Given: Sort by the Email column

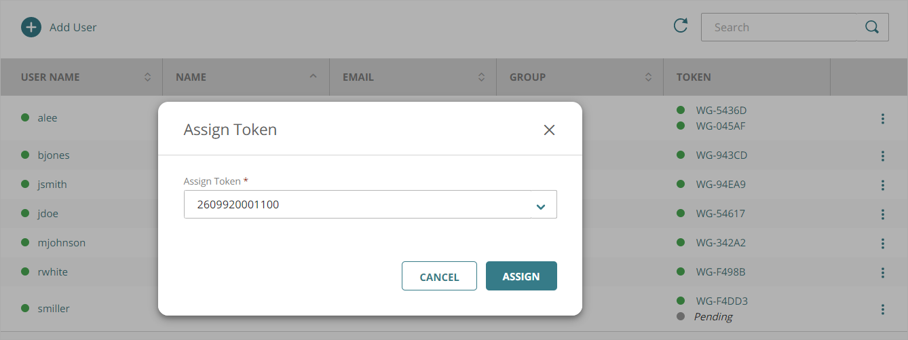Looking at the screenshot, I should (x=481, y=77).
